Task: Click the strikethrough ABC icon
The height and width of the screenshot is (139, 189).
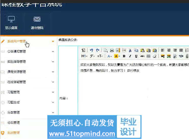Action: [x=142, y=56]
